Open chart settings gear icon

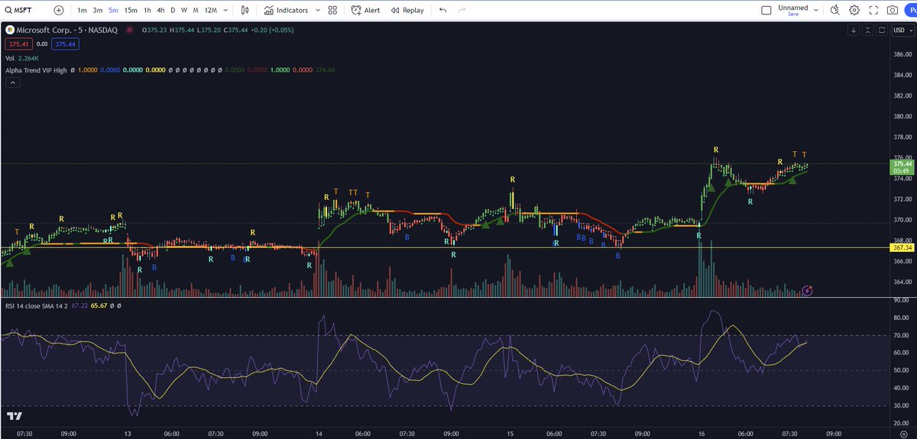(854, 11)
